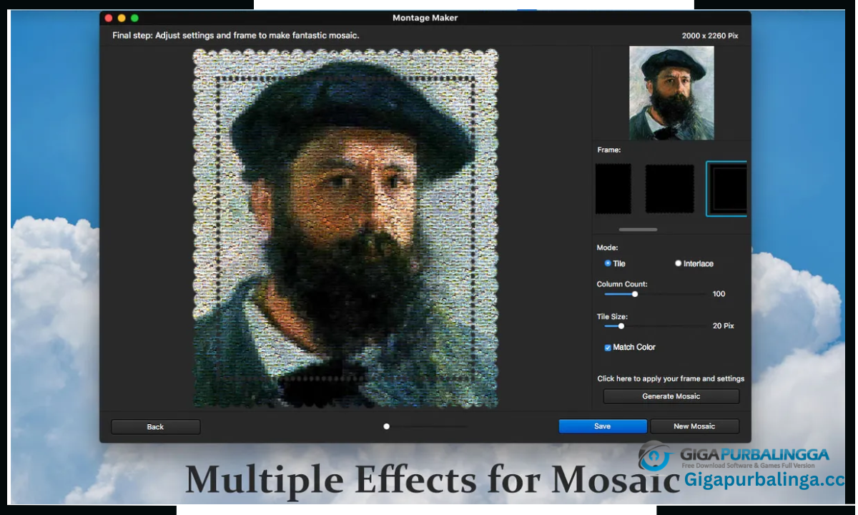Screen dimensions: 858x515
Task: Go Back to the previous step
Action: coord(155,427)
